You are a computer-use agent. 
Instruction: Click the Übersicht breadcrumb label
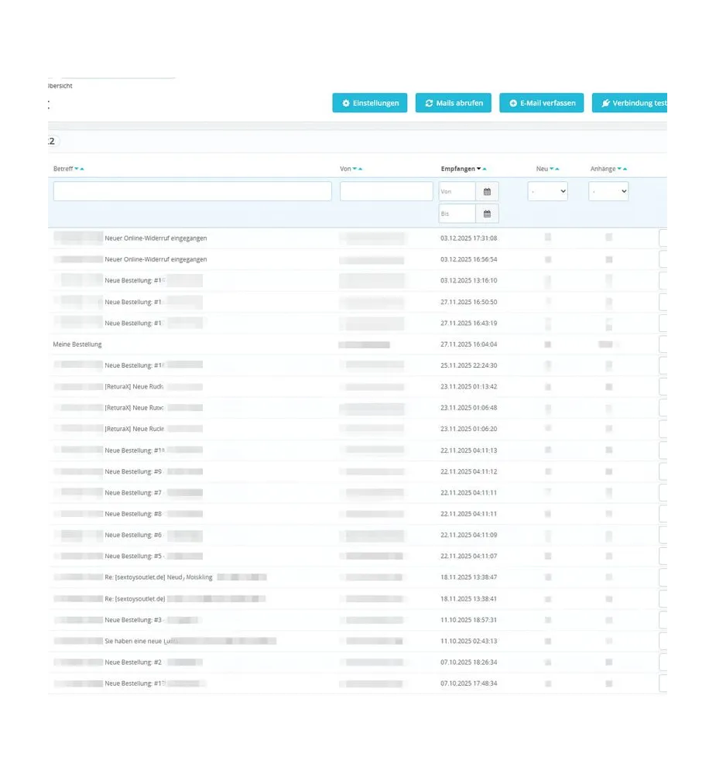click(x=59, y=86)
